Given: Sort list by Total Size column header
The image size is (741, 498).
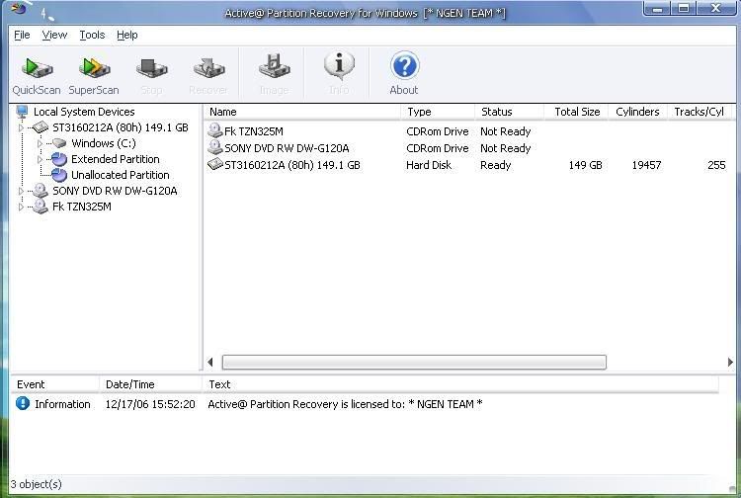Looking at the screenshot, I should (x=577, y=112).
